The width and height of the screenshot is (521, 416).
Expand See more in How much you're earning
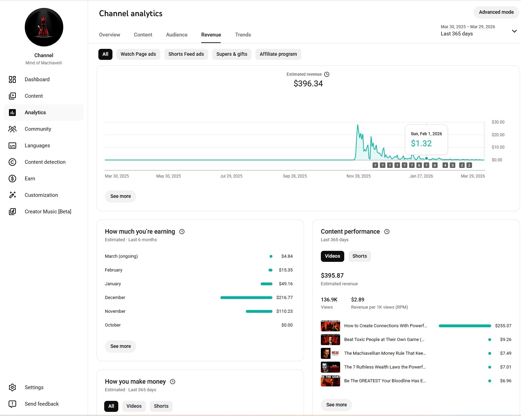pyautogui.click(x=120, y=346)
